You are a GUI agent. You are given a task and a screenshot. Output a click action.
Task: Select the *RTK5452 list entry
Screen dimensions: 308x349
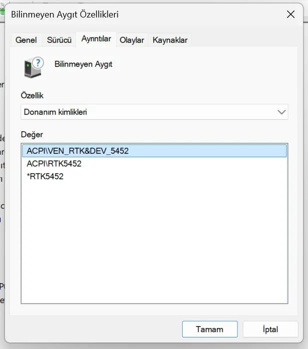45,176
